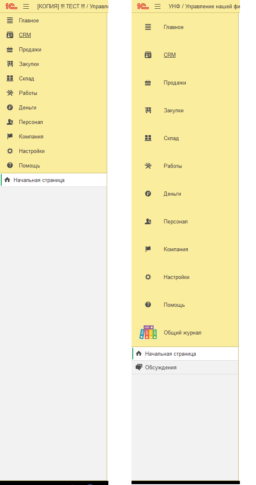Click 1C logo in УНФ window
The image size is (256, 485).
coord(141,6)
